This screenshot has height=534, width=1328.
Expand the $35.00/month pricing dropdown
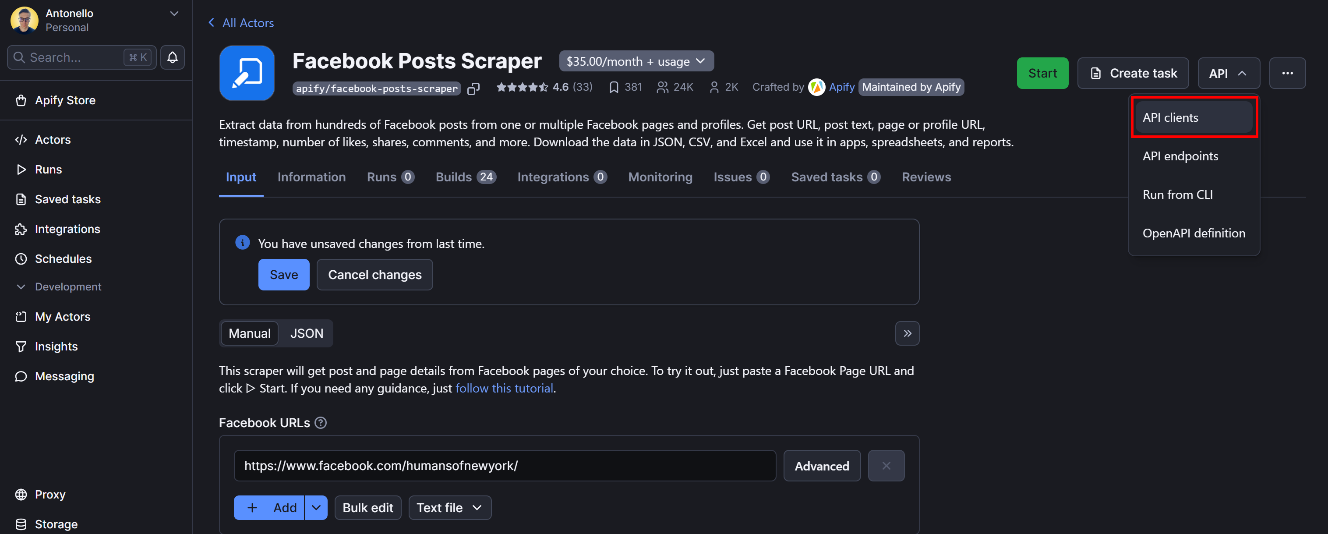coord(636,61)
